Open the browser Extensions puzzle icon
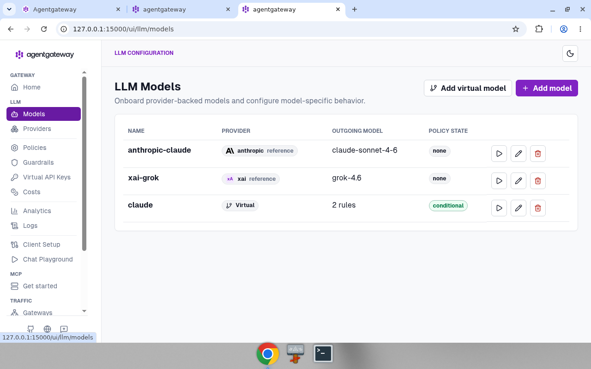This screenshot has width=591, height=369. [539, 29]
